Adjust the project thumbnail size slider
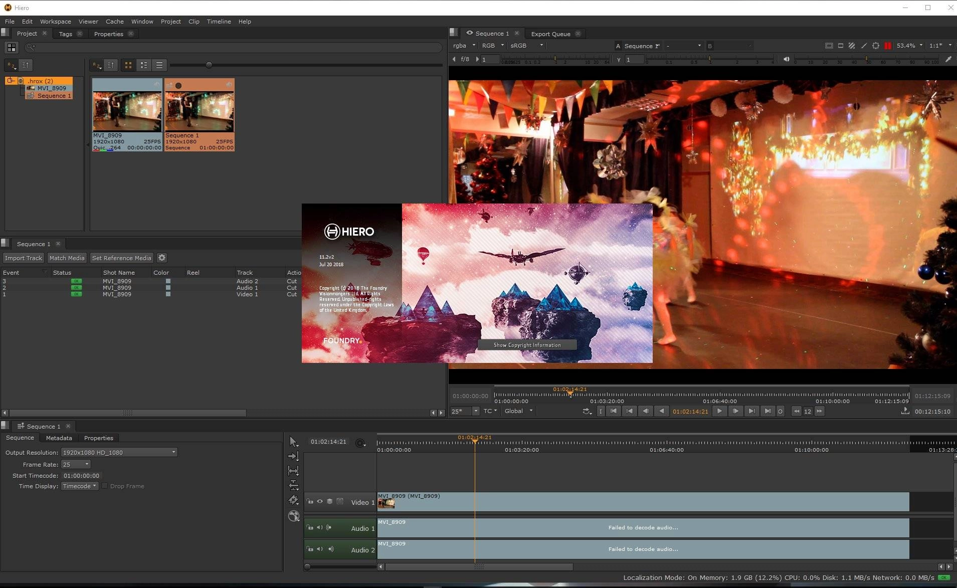The width and height of the screenshot is (957, 588). [x=209, y=65]
